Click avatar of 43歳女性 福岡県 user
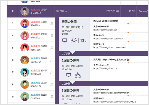Screen dimensions: 149x105 coord(25,11)
